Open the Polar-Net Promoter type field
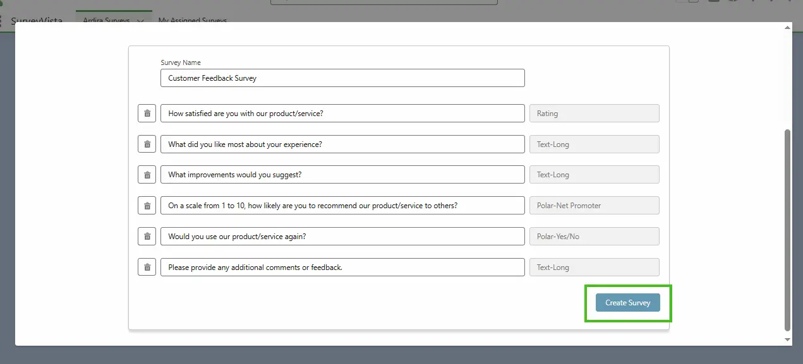Screen dimensions: 803x364 594,206
